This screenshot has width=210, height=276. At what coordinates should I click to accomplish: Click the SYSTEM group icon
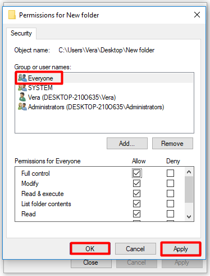pyautogui.click(x=22, y=87)
